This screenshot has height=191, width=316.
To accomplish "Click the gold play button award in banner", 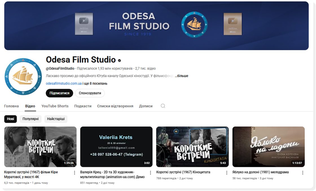I will (233, 24).
